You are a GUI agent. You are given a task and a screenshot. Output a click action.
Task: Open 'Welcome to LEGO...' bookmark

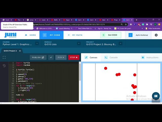45,28
